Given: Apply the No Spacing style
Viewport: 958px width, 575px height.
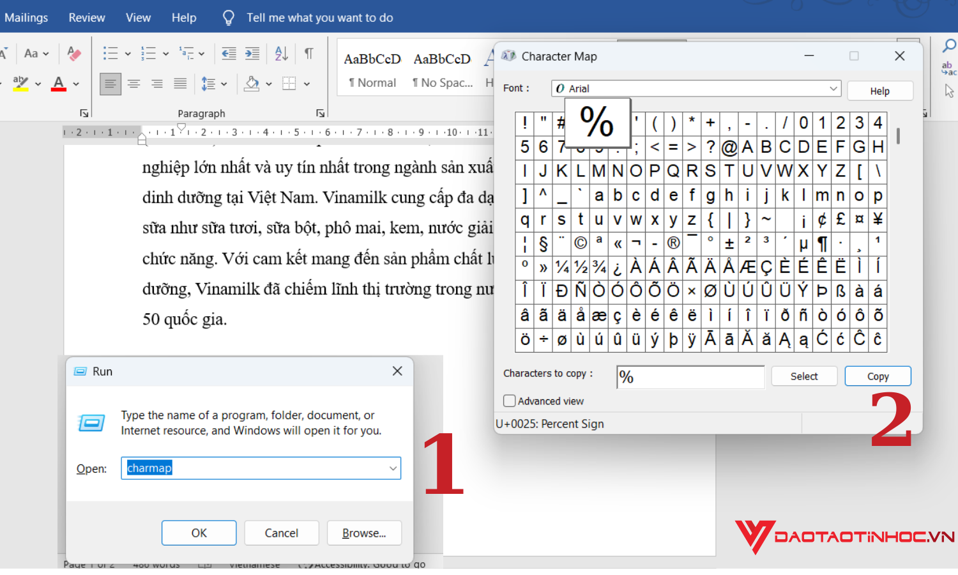Looking at the screenshot, I should [x=442, y=70].
